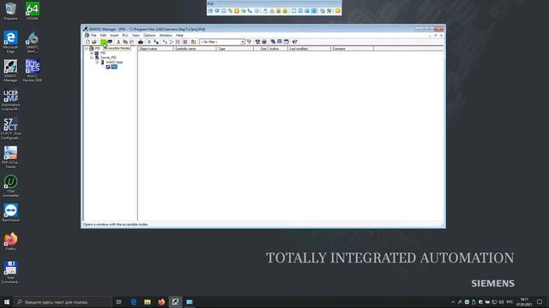
Task: Click the S7 Memory Card toolbar icon
Action: (110, 42)
